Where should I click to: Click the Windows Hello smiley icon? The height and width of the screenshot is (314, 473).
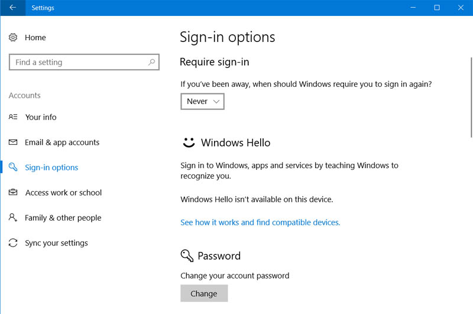[x=189, y=143]
